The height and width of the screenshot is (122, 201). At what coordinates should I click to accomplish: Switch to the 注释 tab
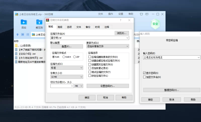107,27
